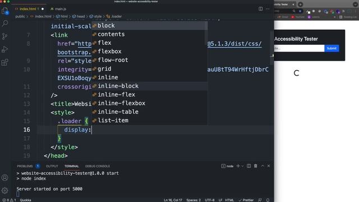Click the notifications bell in status bar
Viewport: 359px width, 202px height.
pyautogui.click(x=268, y=200)
